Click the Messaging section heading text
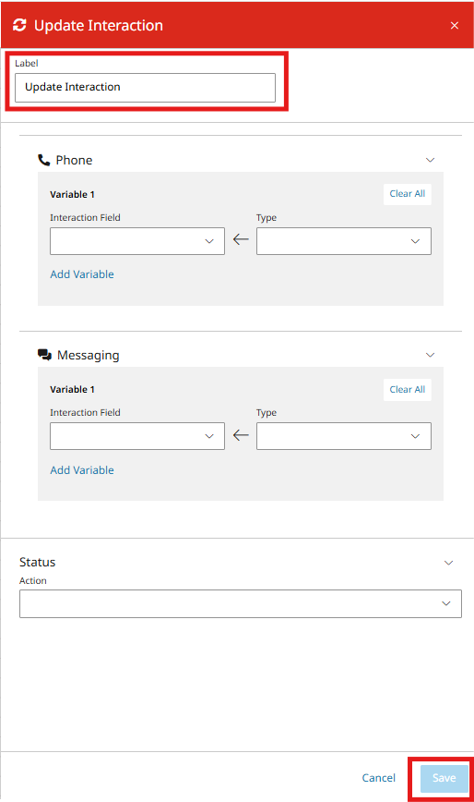The width and height of the screenshot is (474, 802). (89, 355)
